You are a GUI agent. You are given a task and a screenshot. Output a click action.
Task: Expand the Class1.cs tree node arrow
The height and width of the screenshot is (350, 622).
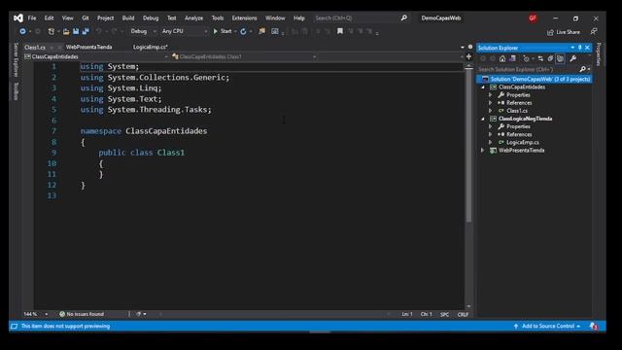coord(491,111)
